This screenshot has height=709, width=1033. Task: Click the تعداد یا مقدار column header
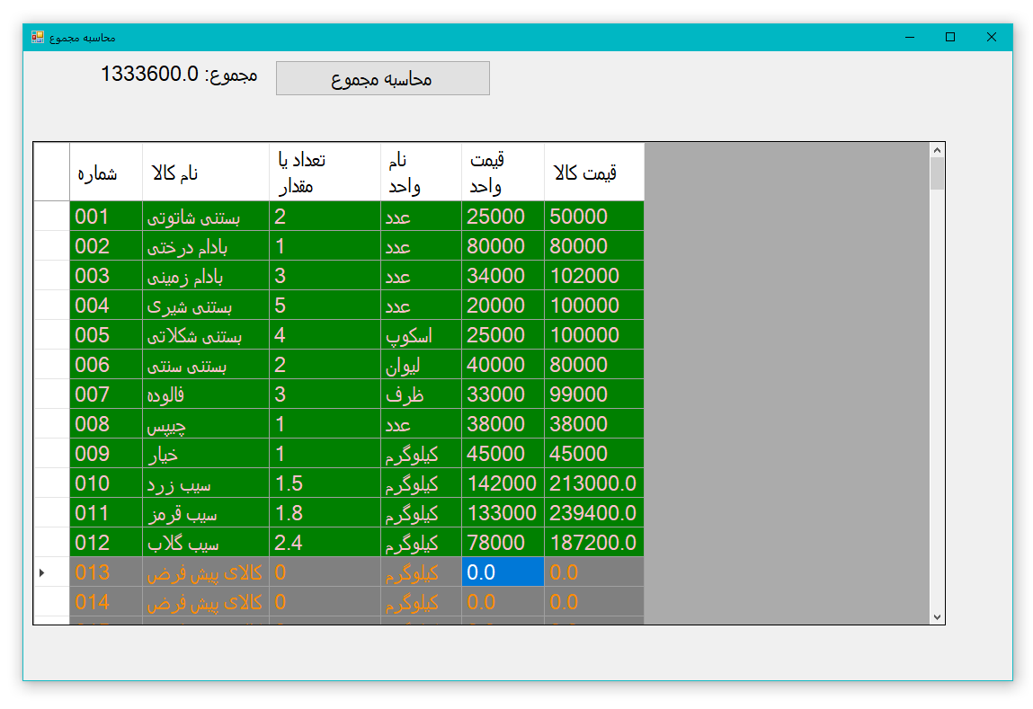coord(324,173)
